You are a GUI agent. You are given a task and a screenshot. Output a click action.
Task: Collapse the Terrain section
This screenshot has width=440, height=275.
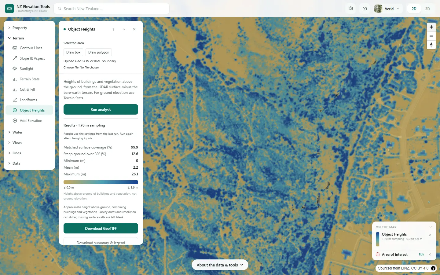click(x=29, y=38)
